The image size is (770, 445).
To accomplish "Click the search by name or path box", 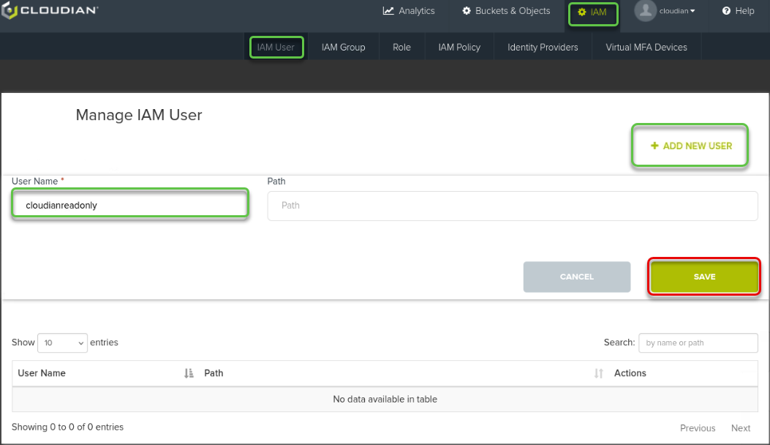I will [x=698, y=343].
